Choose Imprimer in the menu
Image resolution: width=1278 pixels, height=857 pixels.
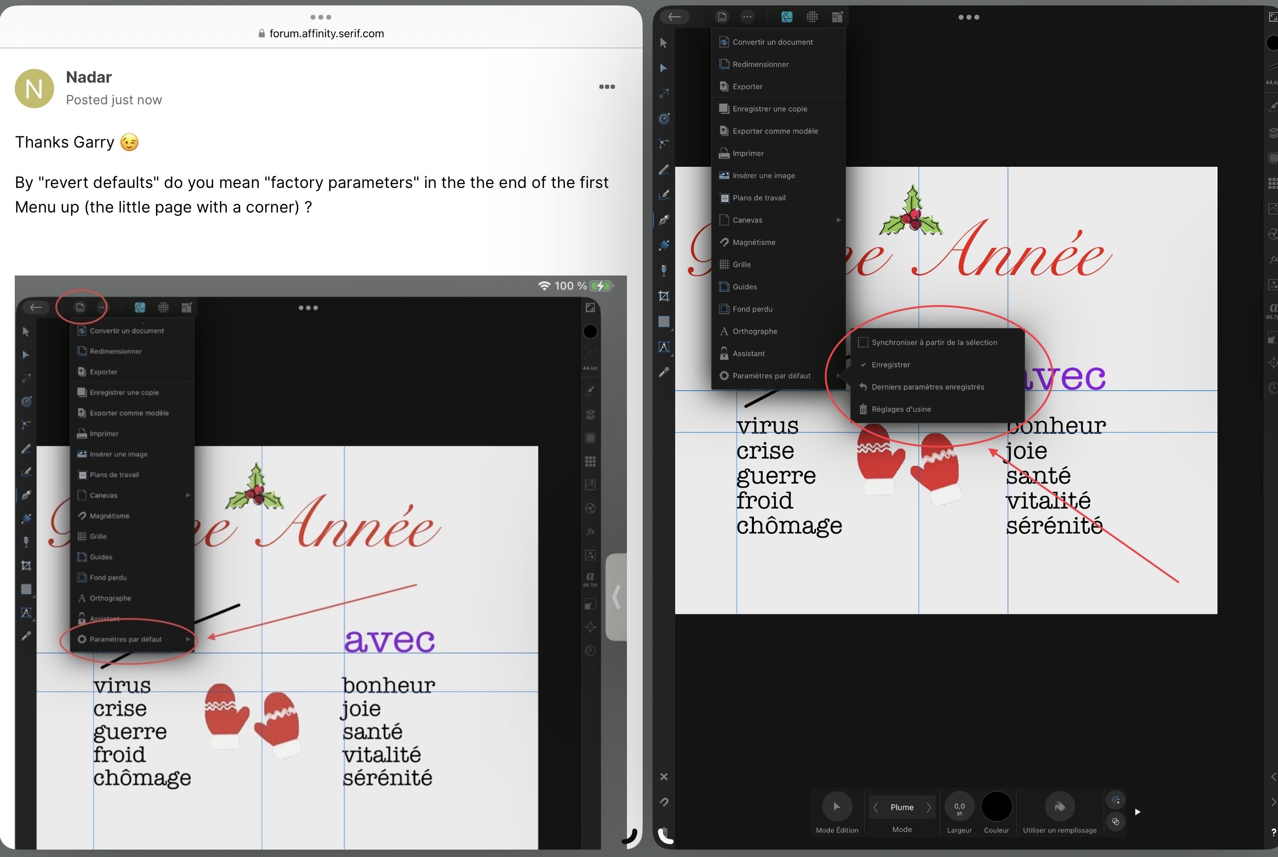pos(779,153)
